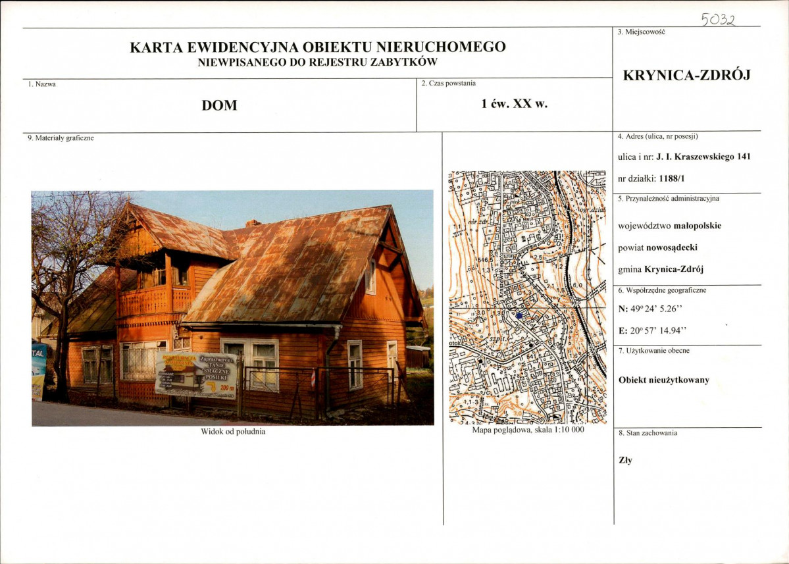Click the label '2. Czas powstania'
This screenshot has height=564, width=789.
448,84
